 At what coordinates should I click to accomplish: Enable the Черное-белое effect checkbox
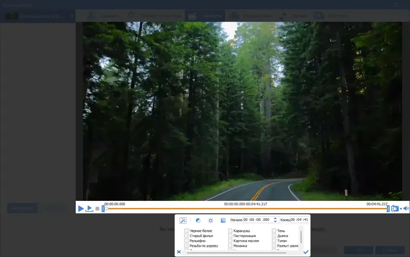(187, 230)
